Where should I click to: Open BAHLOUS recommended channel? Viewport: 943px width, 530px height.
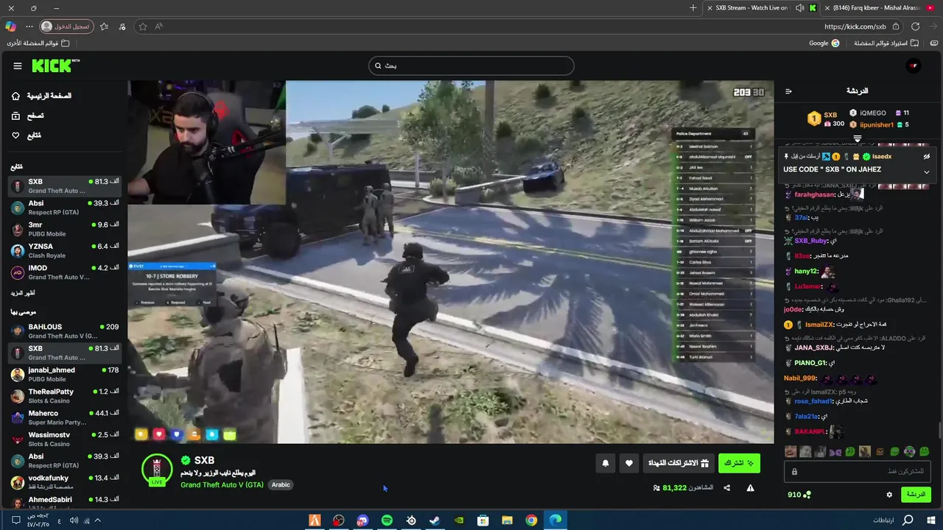pos(65,331)
